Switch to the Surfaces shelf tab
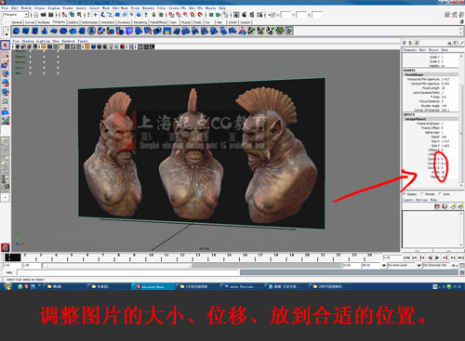 click(44, 22)
